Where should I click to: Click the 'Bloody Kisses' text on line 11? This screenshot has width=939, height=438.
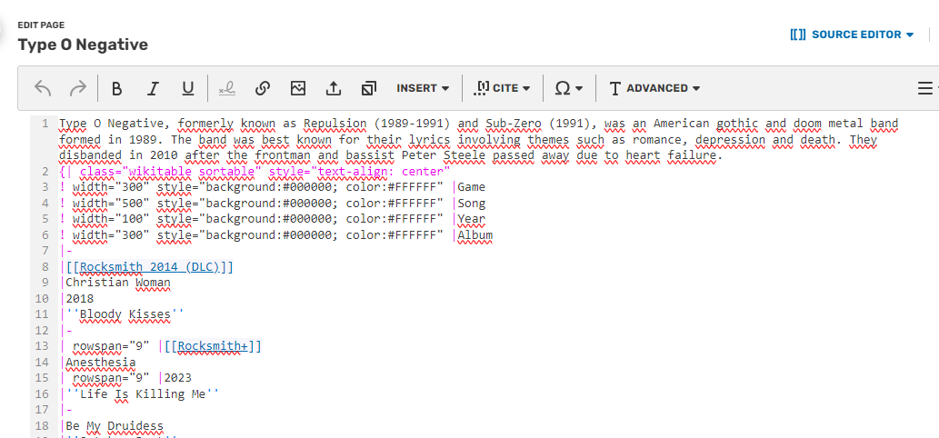pyautogui.click(x=125, y=314)
